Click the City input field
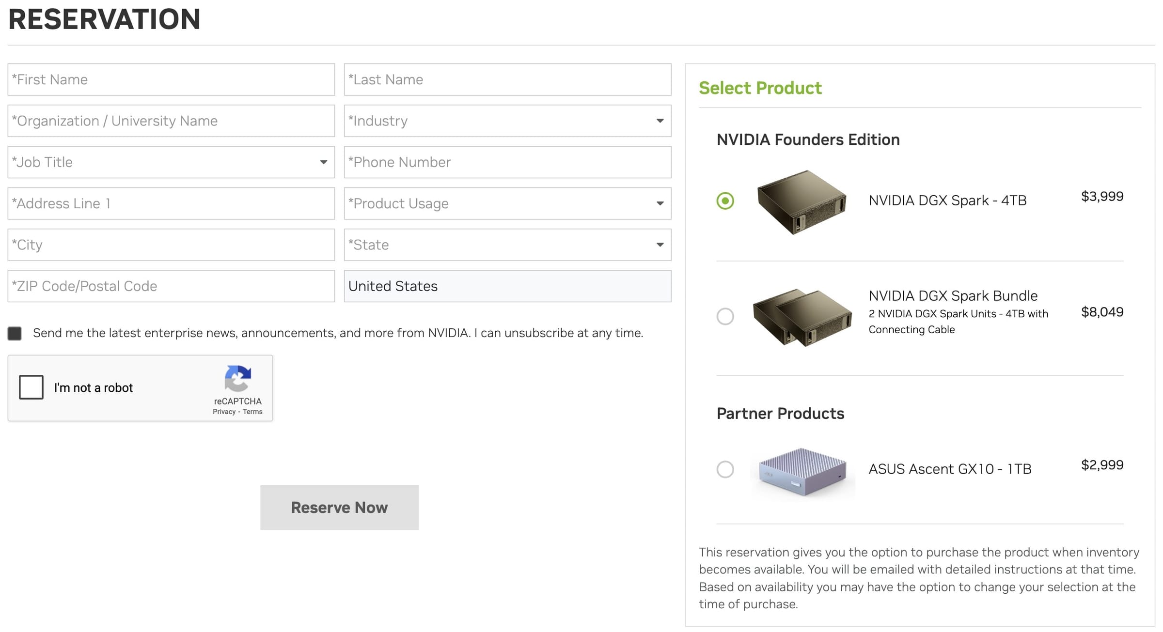This screenshot has height=632, width=1163. pyautogui.click(x=171, y=245)
